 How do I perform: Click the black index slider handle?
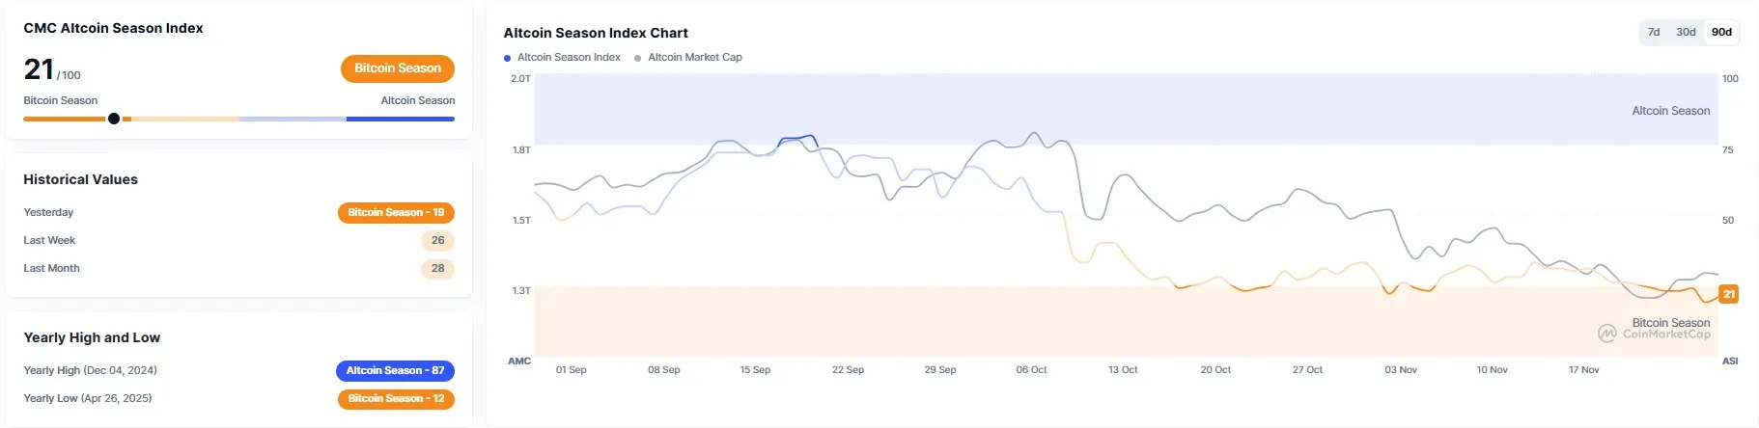(114, 119)
